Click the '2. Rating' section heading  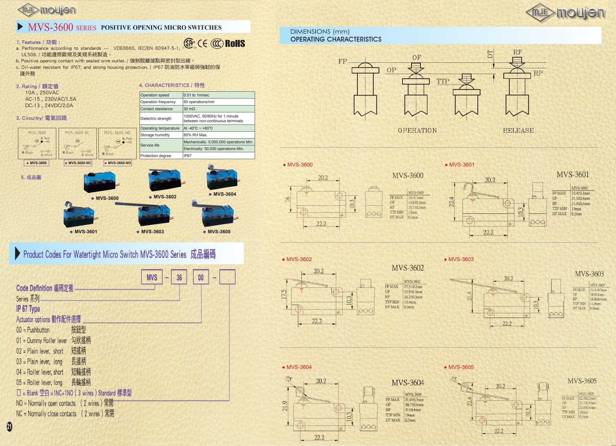pos(37,86)
